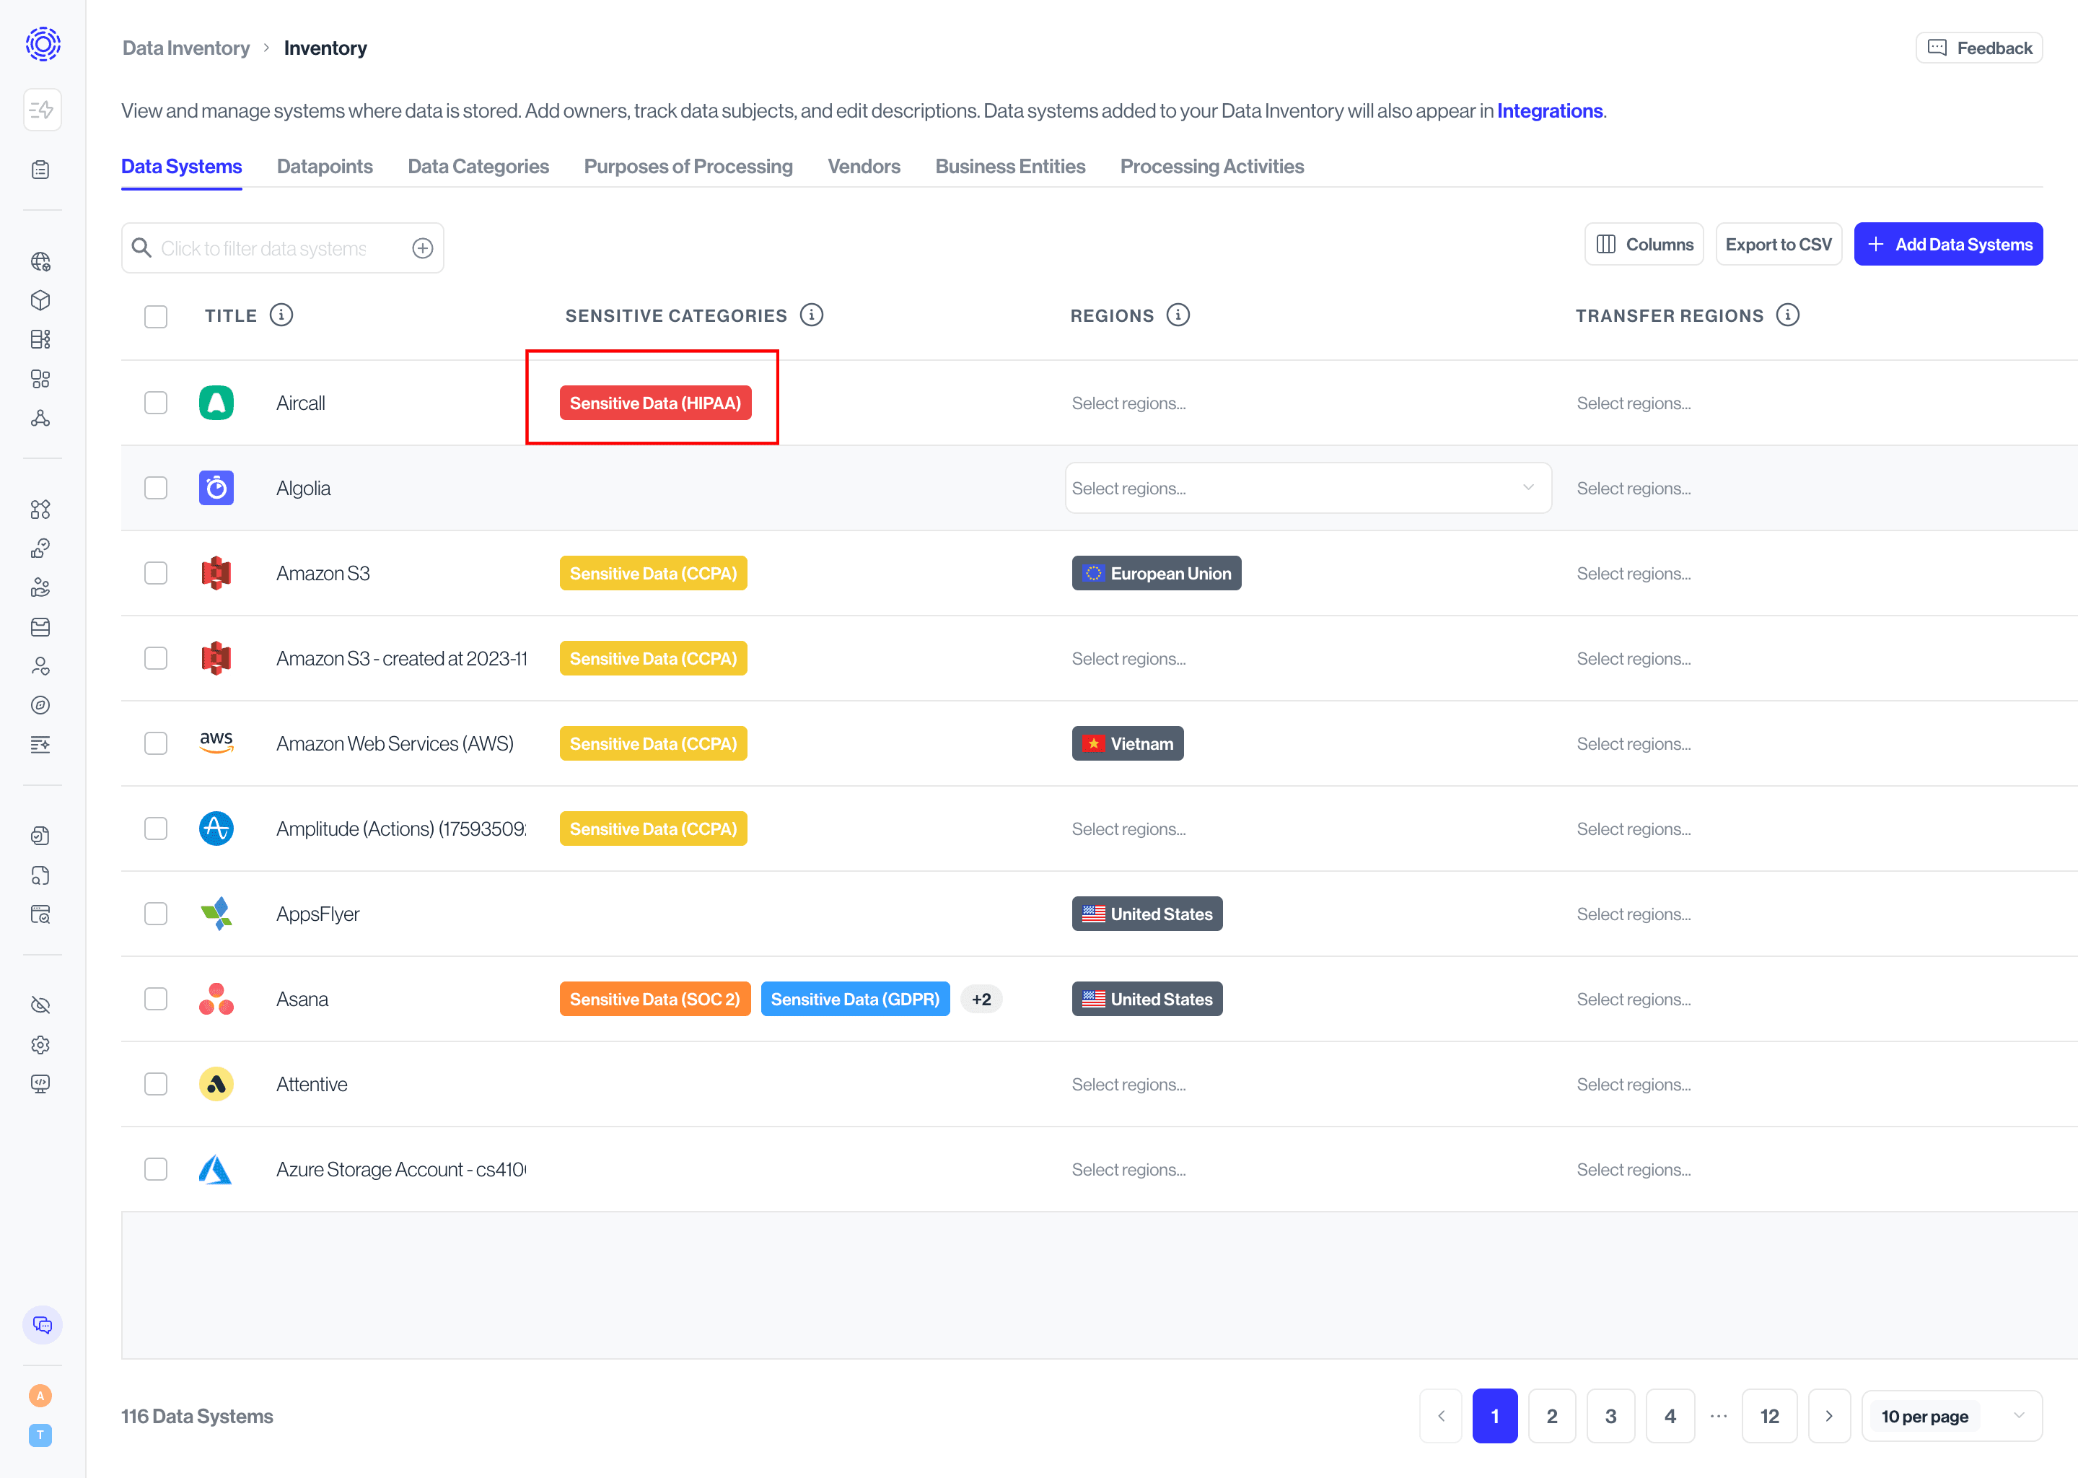This screenshot has width=2078, height=1478.
Task: Follow the Integrations link
Action: coord(1549,111)
